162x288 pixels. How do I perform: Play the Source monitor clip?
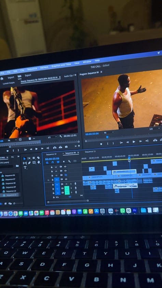tap(37, 149)
